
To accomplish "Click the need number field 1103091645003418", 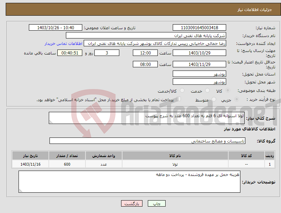I will [199, 28].
